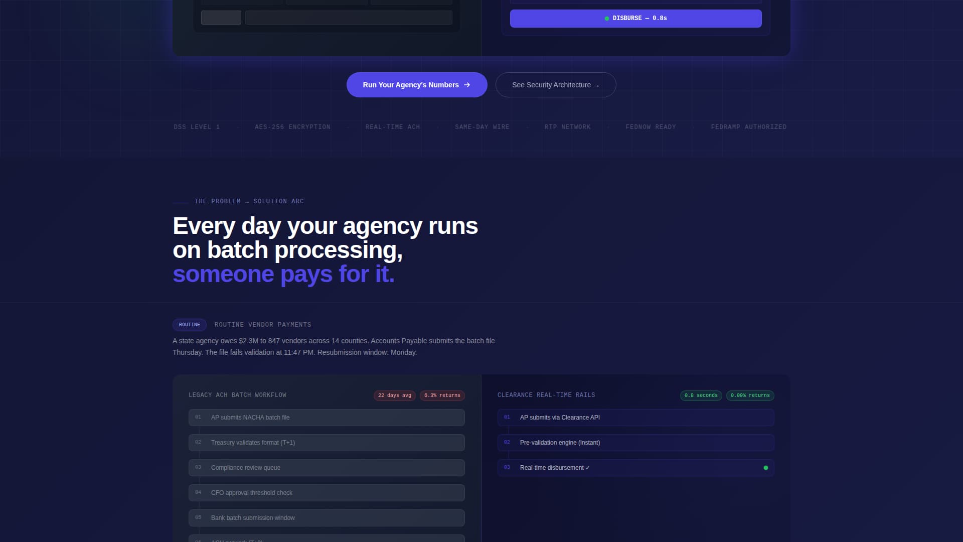The width and height of the screenshot is (963, 542).
Task: Click the arrow icon on Run Your Agency's Numbers
Action: pyautogui.click(x=467, y=85)
